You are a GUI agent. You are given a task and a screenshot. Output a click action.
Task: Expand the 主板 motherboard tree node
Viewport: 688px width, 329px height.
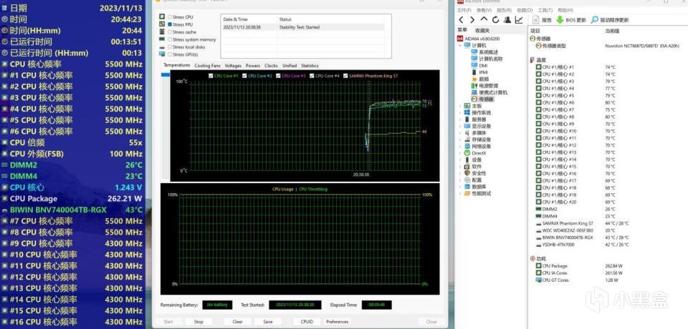pos(460,106)
